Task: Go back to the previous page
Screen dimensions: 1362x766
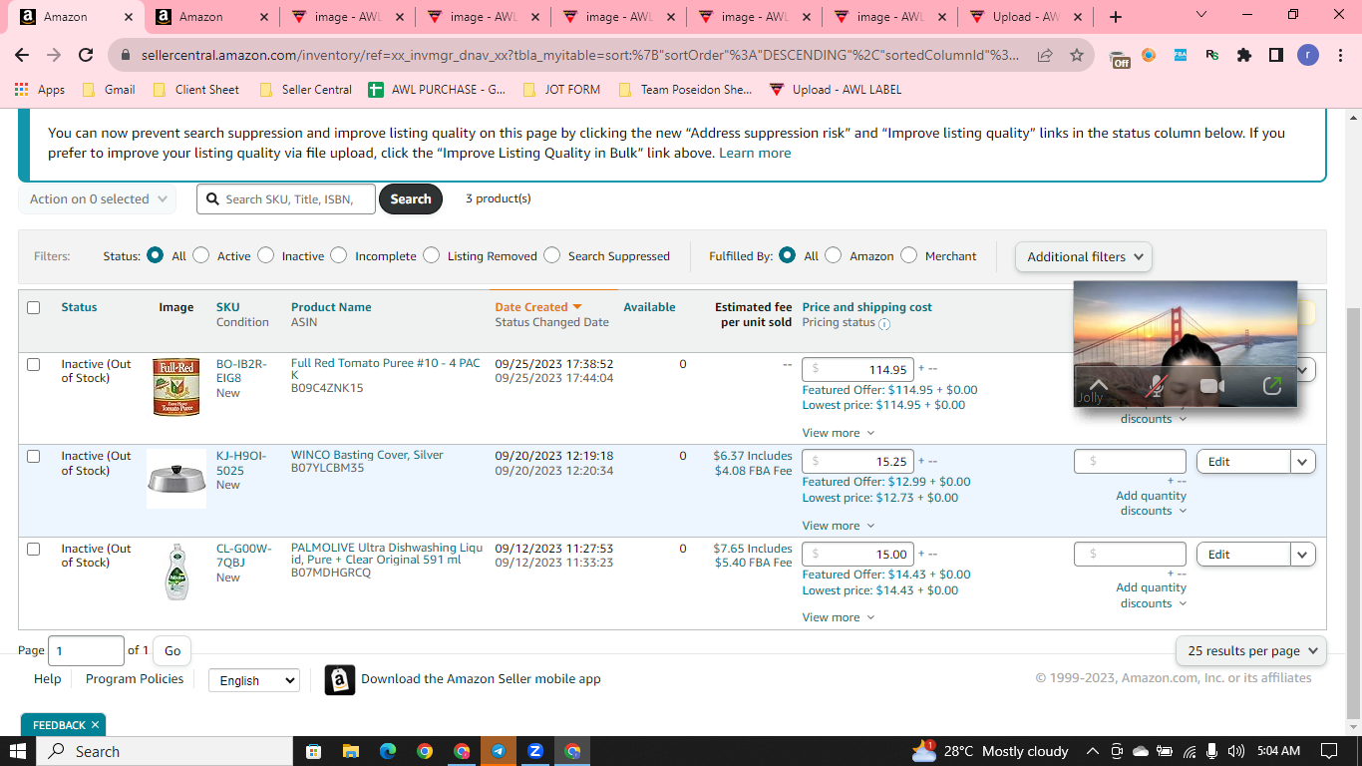Action: [x=22, y=56]
